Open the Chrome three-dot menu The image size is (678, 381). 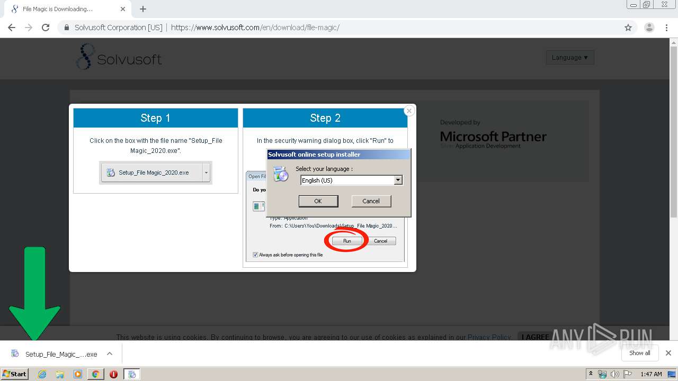pos(666,28)
